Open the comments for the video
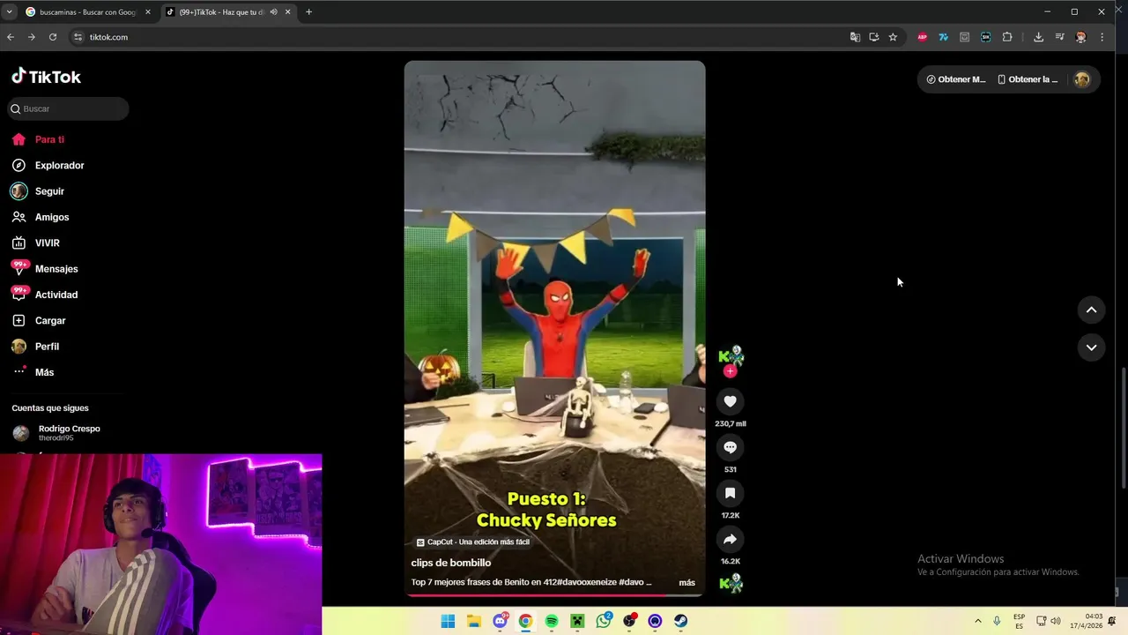 pyautogui.click(x=730, y=447)
